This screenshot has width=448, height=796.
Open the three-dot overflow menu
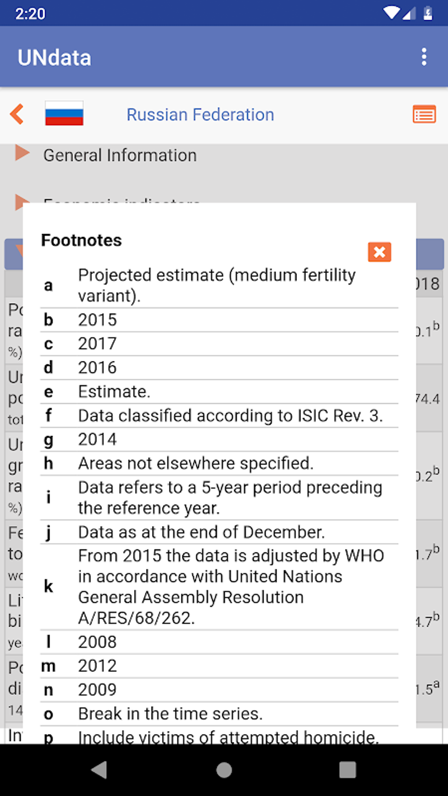click(x=424, y=57)
